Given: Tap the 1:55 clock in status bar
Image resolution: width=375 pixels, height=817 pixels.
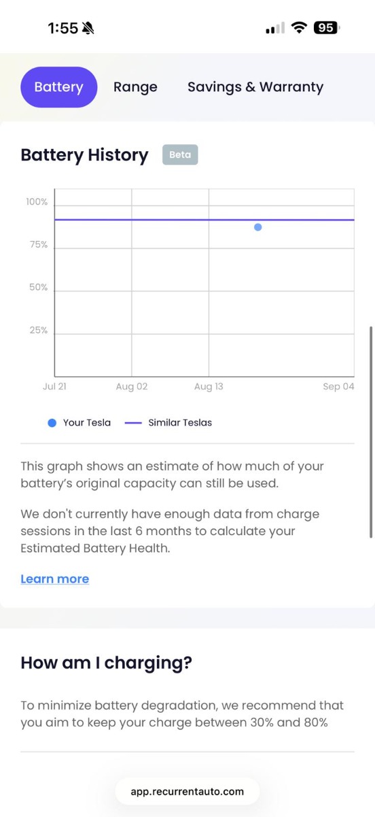Looking at the screenshot, I should pyautogui.click(x=62, y=28).
